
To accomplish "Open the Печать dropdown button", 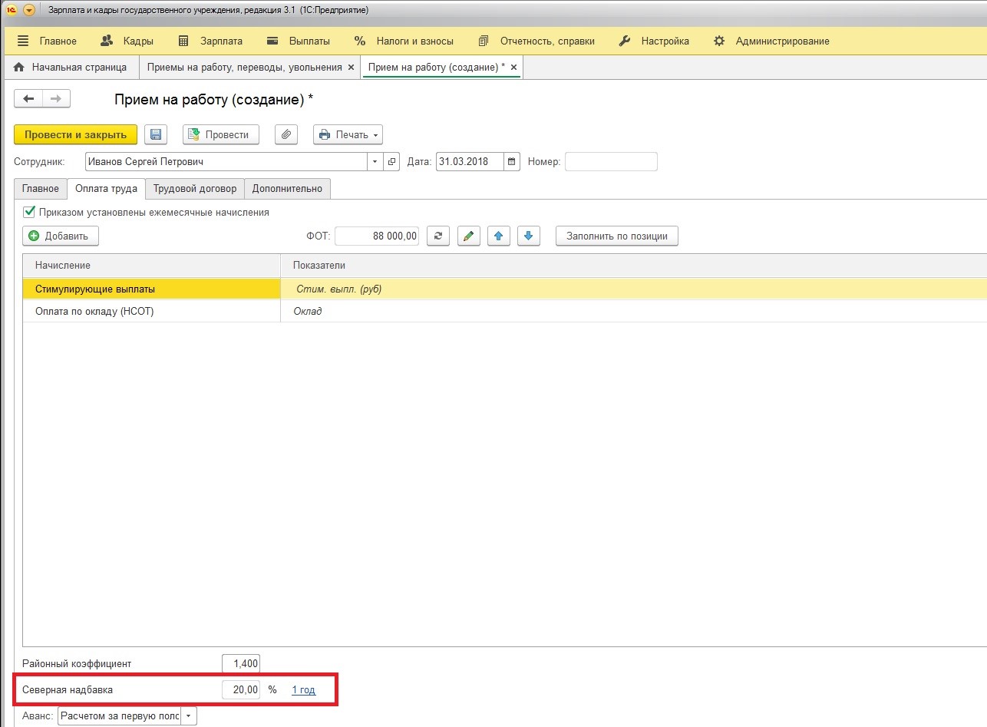I will (348, 134).
